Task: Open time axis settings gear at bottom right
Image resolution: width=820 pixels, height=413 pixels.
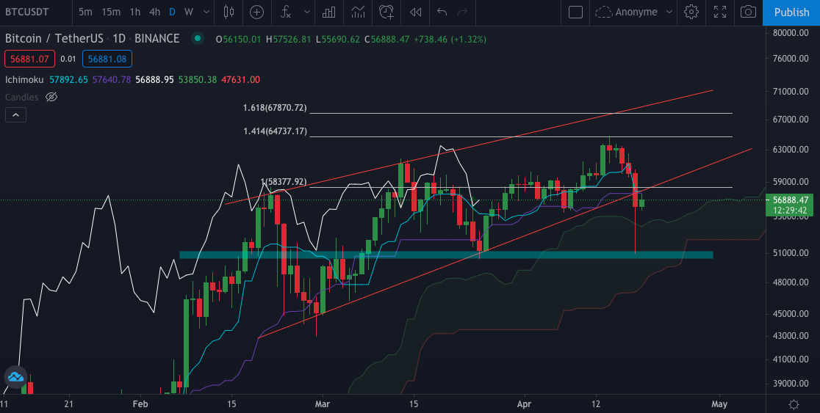Action: pyautogui.click(x=794, y=405)
